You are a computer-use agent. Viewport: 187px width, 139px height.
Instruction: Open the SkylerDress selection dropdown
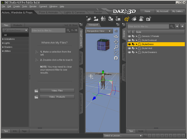[x=15, y=30]
